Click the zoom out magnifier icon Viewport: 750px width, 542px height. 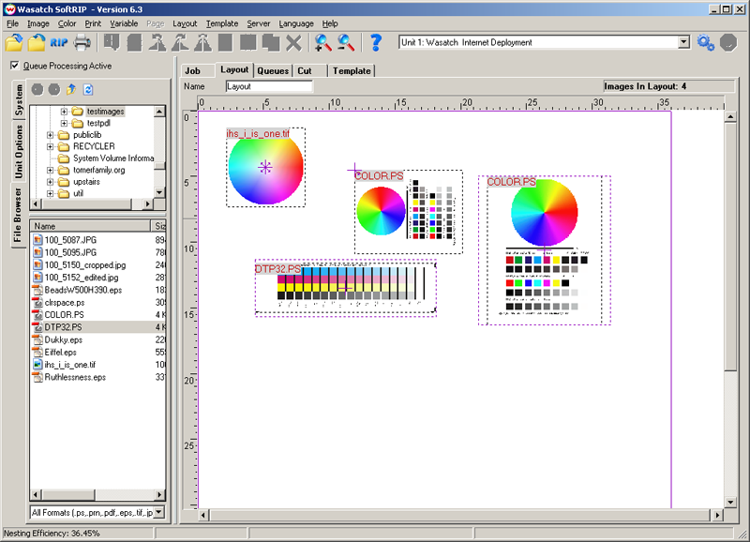tap(346, 42)
